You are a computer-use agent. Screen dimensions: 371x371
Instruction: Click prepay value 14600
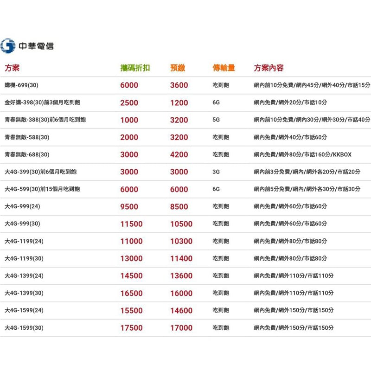click(x=181, y=310)
